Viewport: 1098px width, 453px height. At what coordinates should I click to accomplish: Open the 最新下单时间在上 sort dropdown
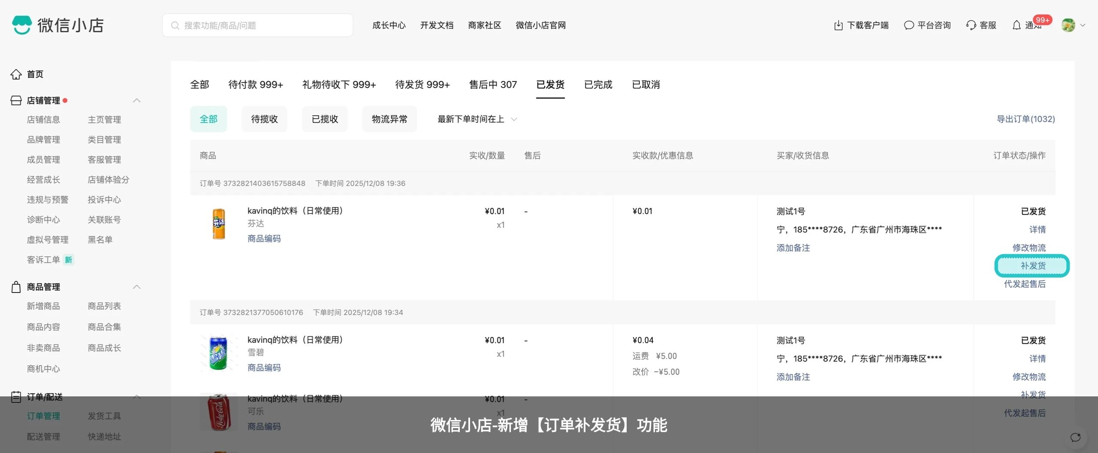[x=477, y=119]
